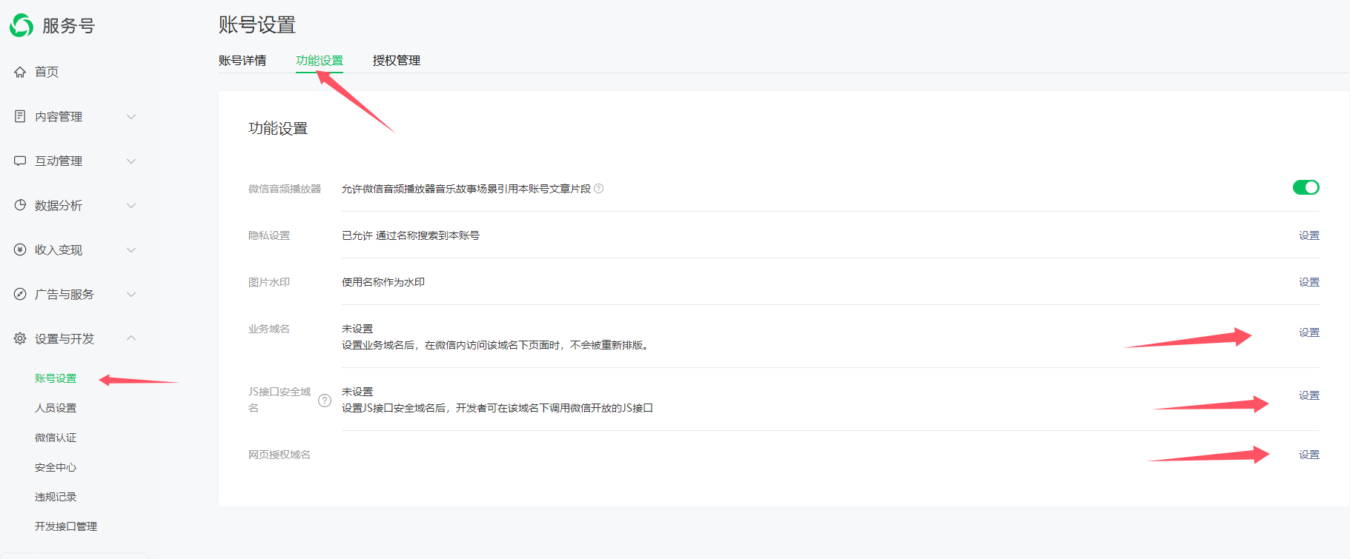Screen dimensions: 1350x559
Task: Open the 授权管理 tab
Action: 396,61
